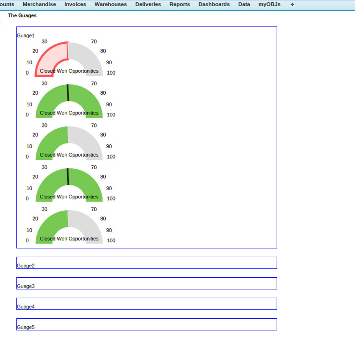Image resolution: width=355 pixels, height=342 pixels.
Task: Open the Deliveries tab
Action: click(x=148, y=4)
